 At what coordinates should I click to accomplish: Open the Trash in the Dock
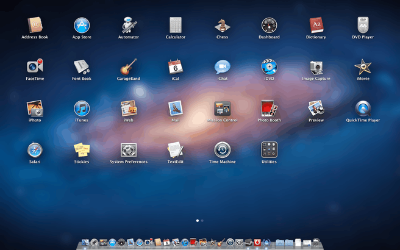(316, 242)
